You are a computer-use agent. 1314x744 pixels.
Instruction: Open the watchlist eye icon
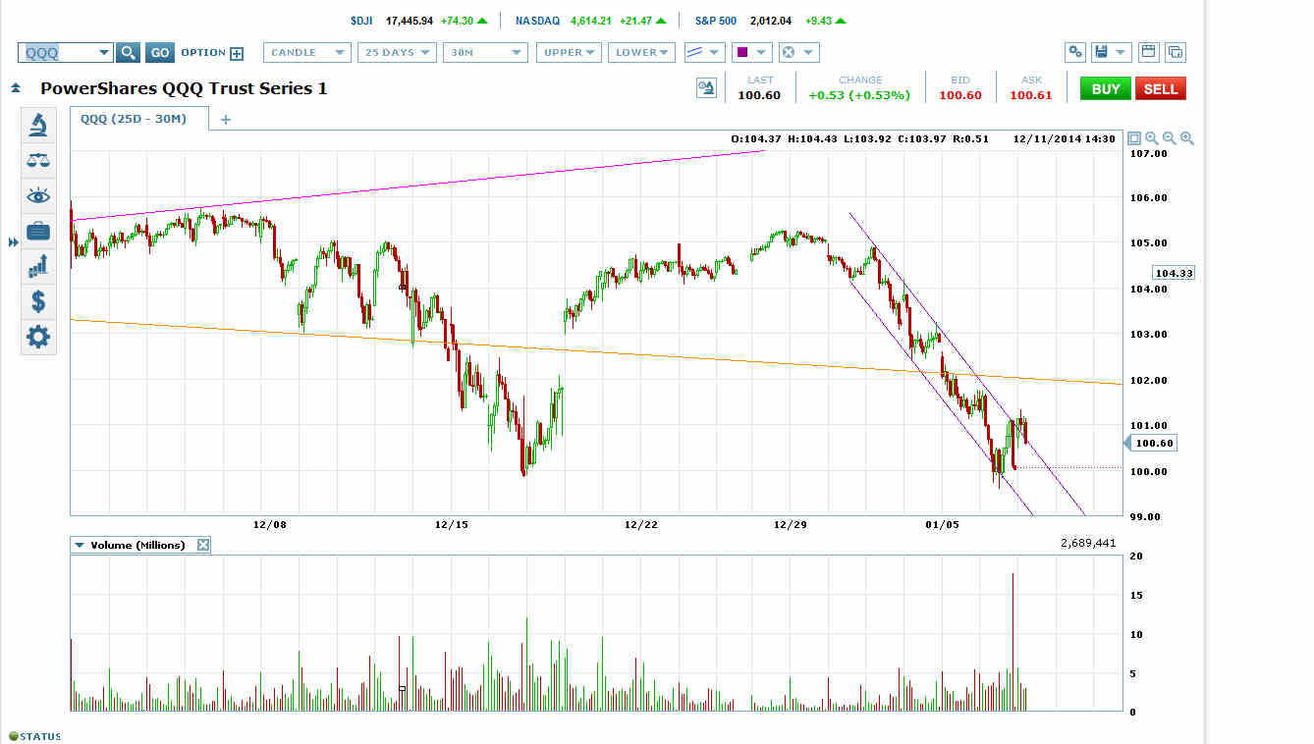[x=38, y=195]
